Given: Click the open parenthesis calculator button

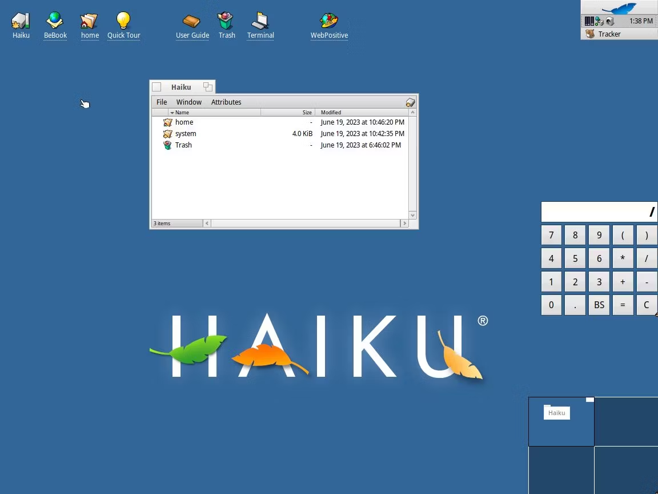Looking at the screenshot, I should (x=623, y=235).
